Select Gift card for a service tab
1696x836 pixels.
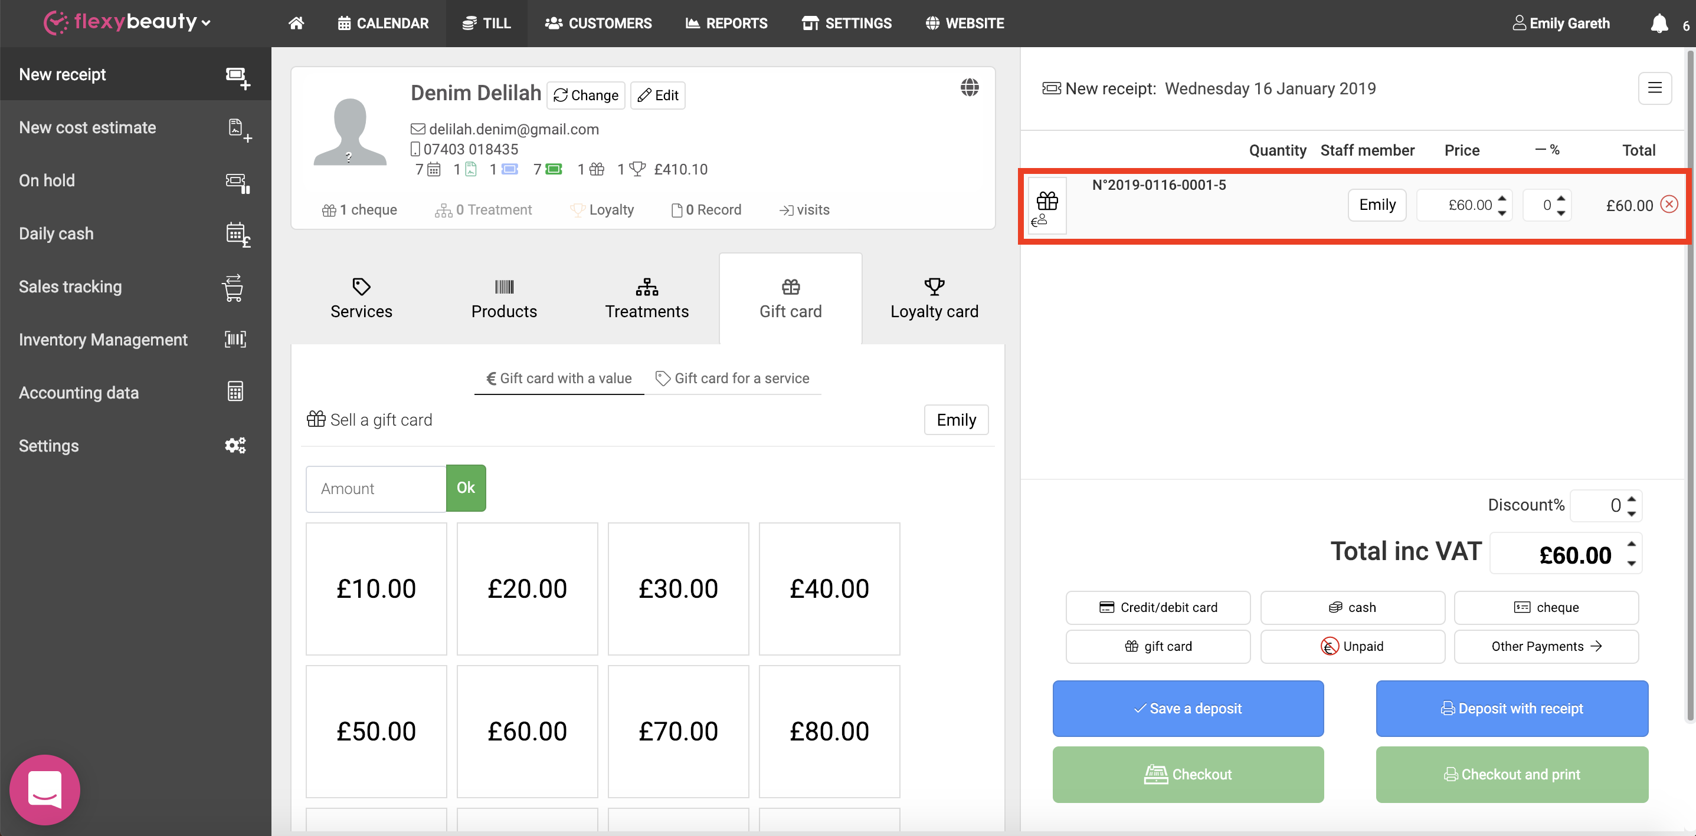click(x=732, y=378)
